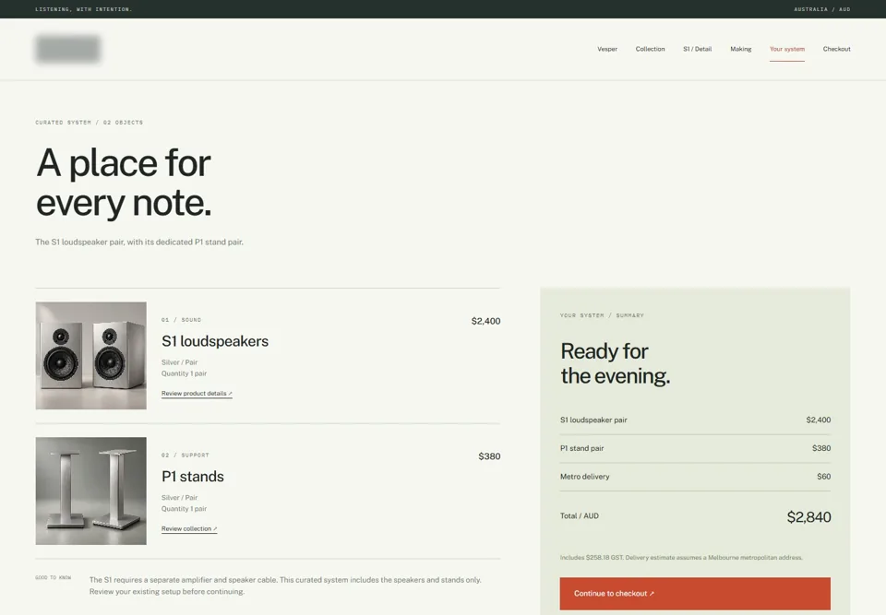The width and height of the screenshot is (886, 615).
Task: Open the Review product details link
Action: [x=197, y=394]
